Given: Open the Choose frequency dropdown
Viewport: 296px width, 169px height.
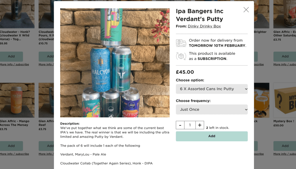Looking at the screenshot, I should [x=212, y=110].
